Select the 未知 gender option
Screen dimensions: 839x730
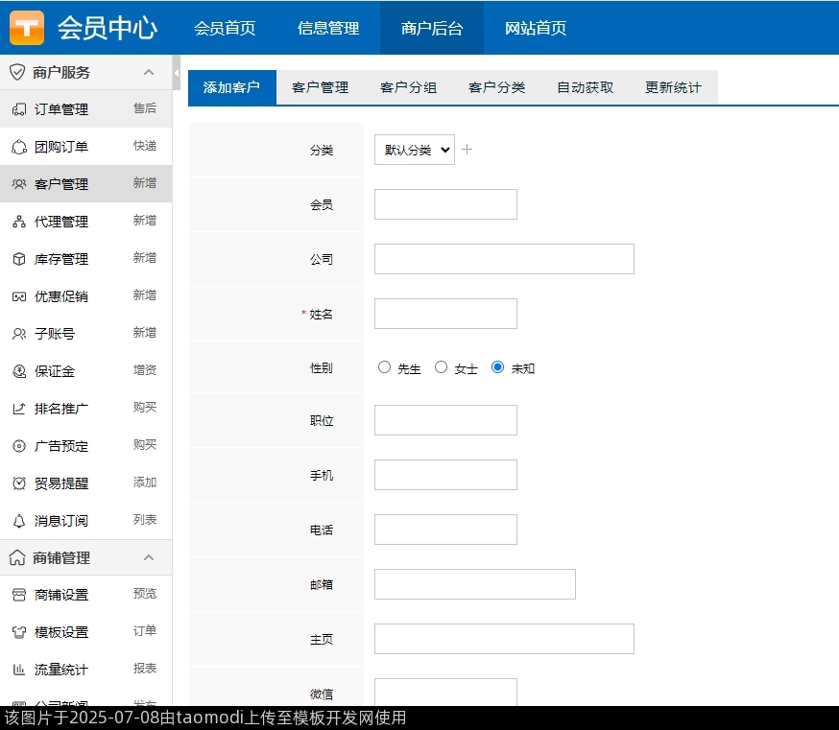pyautogui.click(x=497, y=366)
